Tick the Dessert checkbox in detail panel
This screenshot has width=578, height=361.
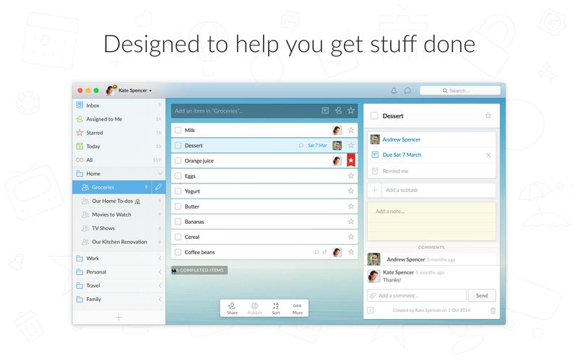[x=374, y=116]
